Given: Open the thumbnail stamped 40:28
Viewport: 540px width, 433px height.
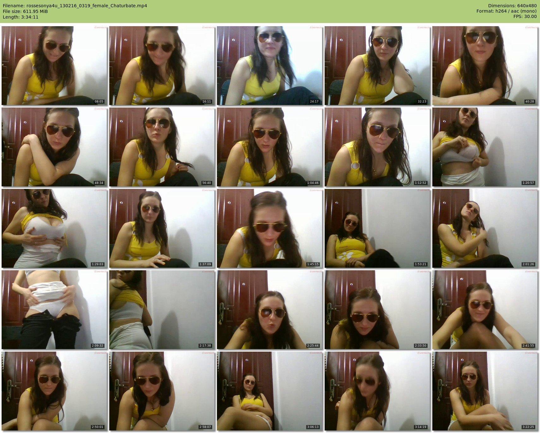Looking at the screenshot, I should [485, 66].
